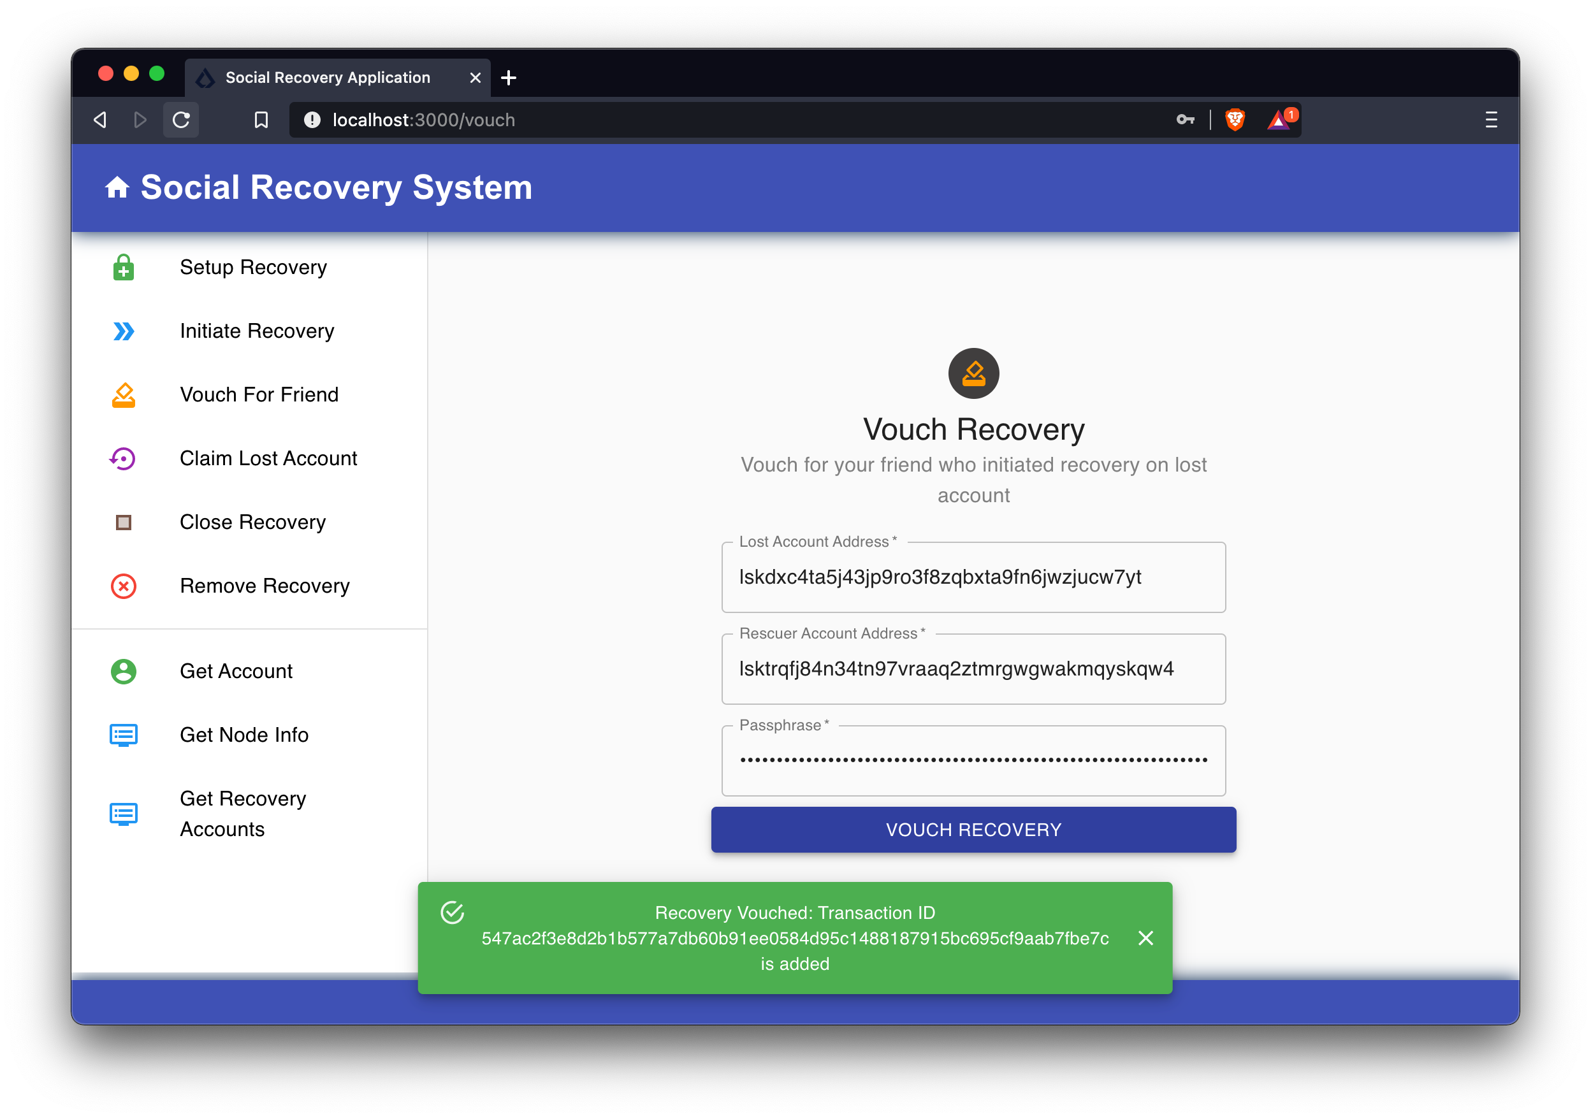The height and width of the screenshot is (1119, 1591).
Task: Click the purple Claim Lost Account icon
Action: coord(124,459)
